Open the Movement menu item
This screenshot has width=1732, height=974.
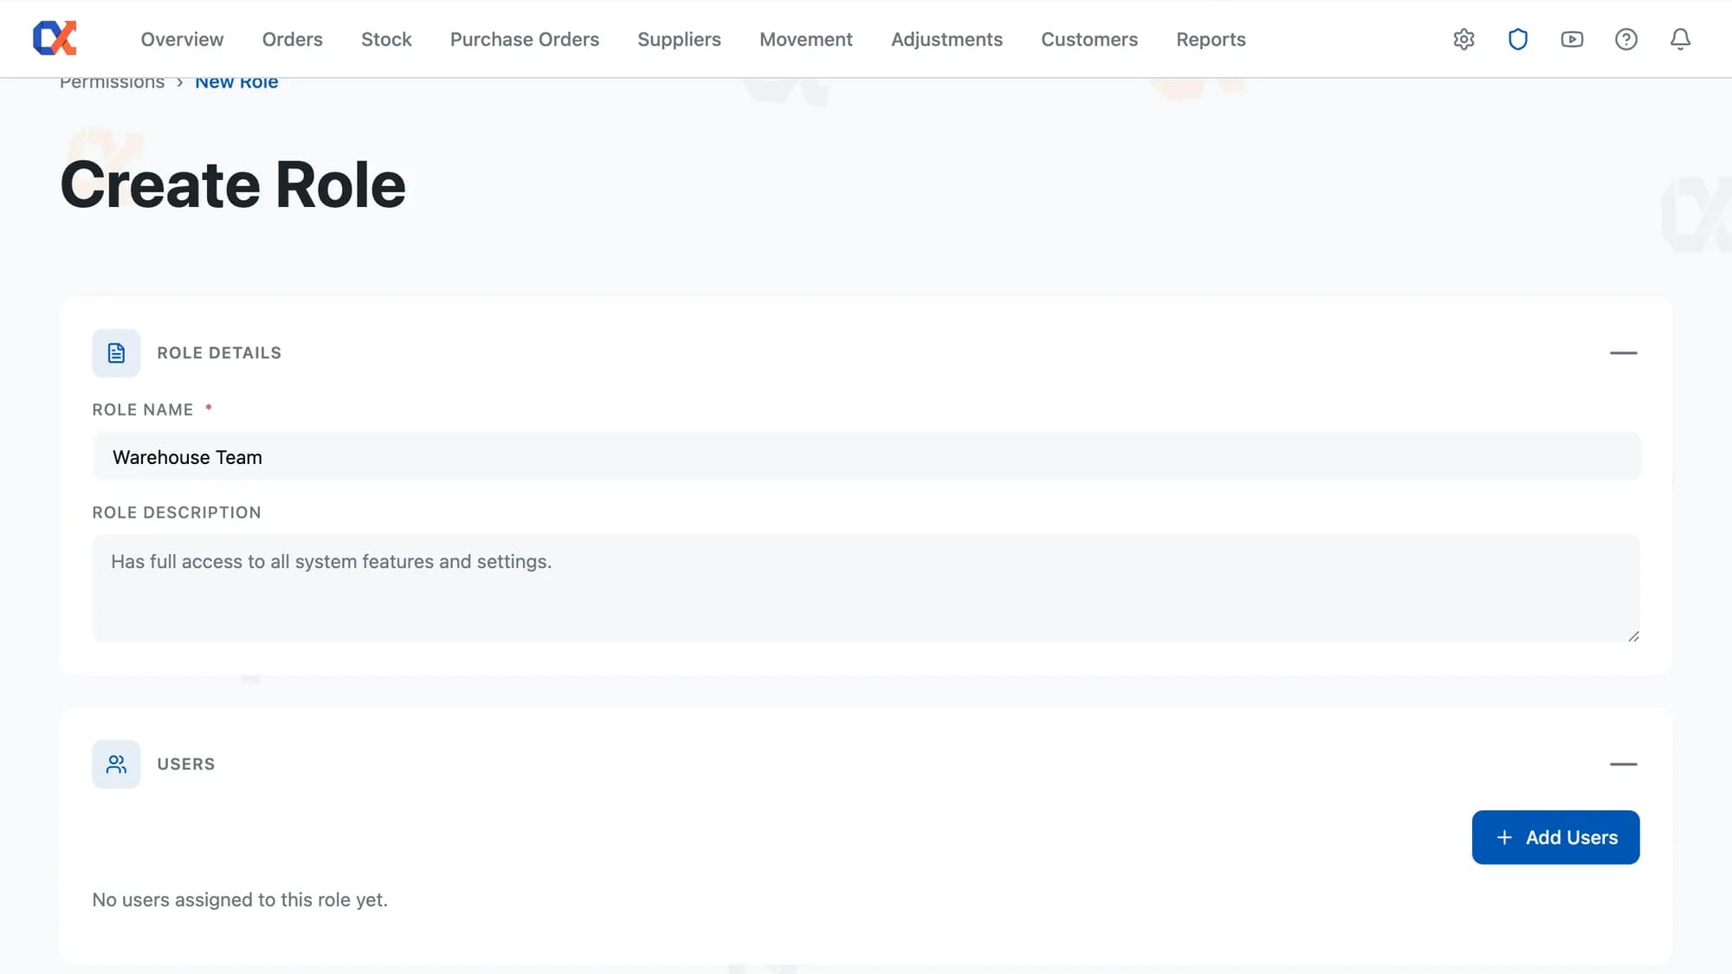pos(805,39)
